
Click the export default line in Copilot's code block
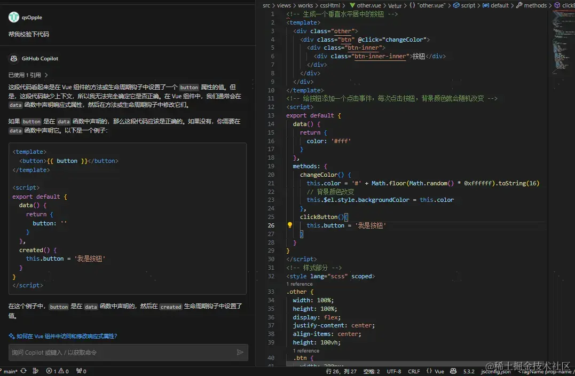click(x=40, y=197)
